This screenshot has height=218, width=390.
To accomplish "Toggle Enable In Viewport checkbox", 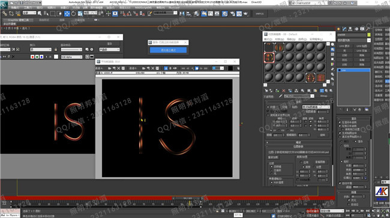I will point(340,126).
